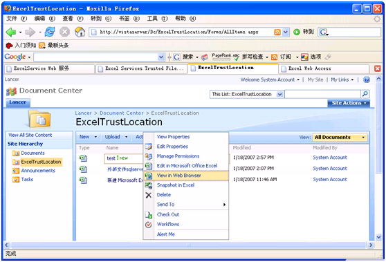Viewport: 386px width, 262px height.
Task: Open Tasks in Site Hierarchy
Action: 27,179
